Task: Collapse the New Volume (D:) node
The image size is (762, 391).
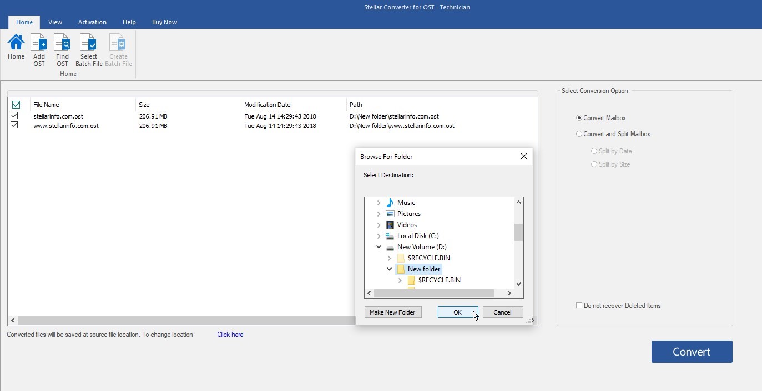Action: [379, 247]
